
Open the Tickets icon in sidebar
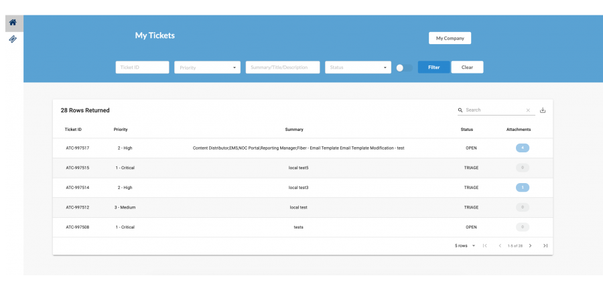point(12,39)
